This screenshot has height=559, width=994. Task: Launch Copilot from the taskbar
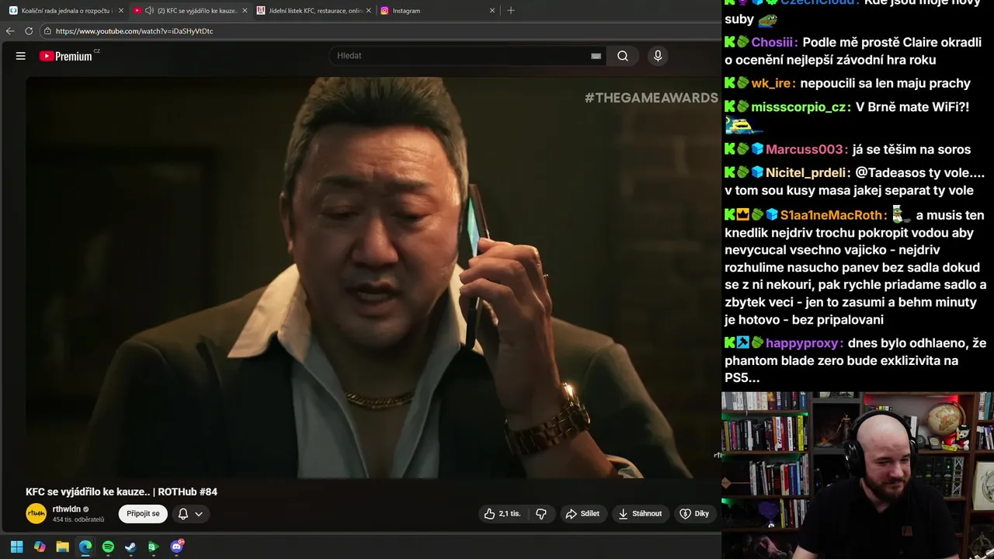pos(40,547)
